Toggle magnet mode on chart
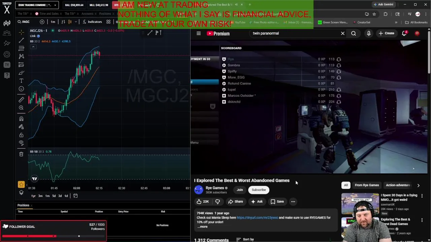431x242 pixels. click(x=21, y=119)
